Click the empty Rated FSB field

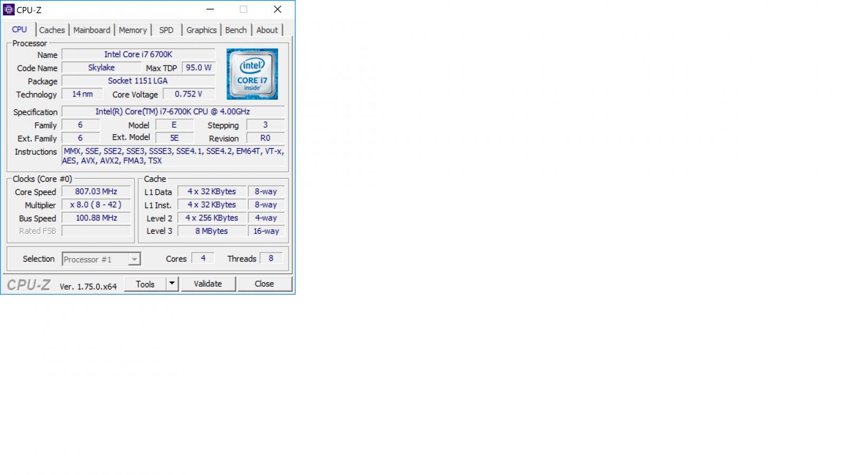96,231
